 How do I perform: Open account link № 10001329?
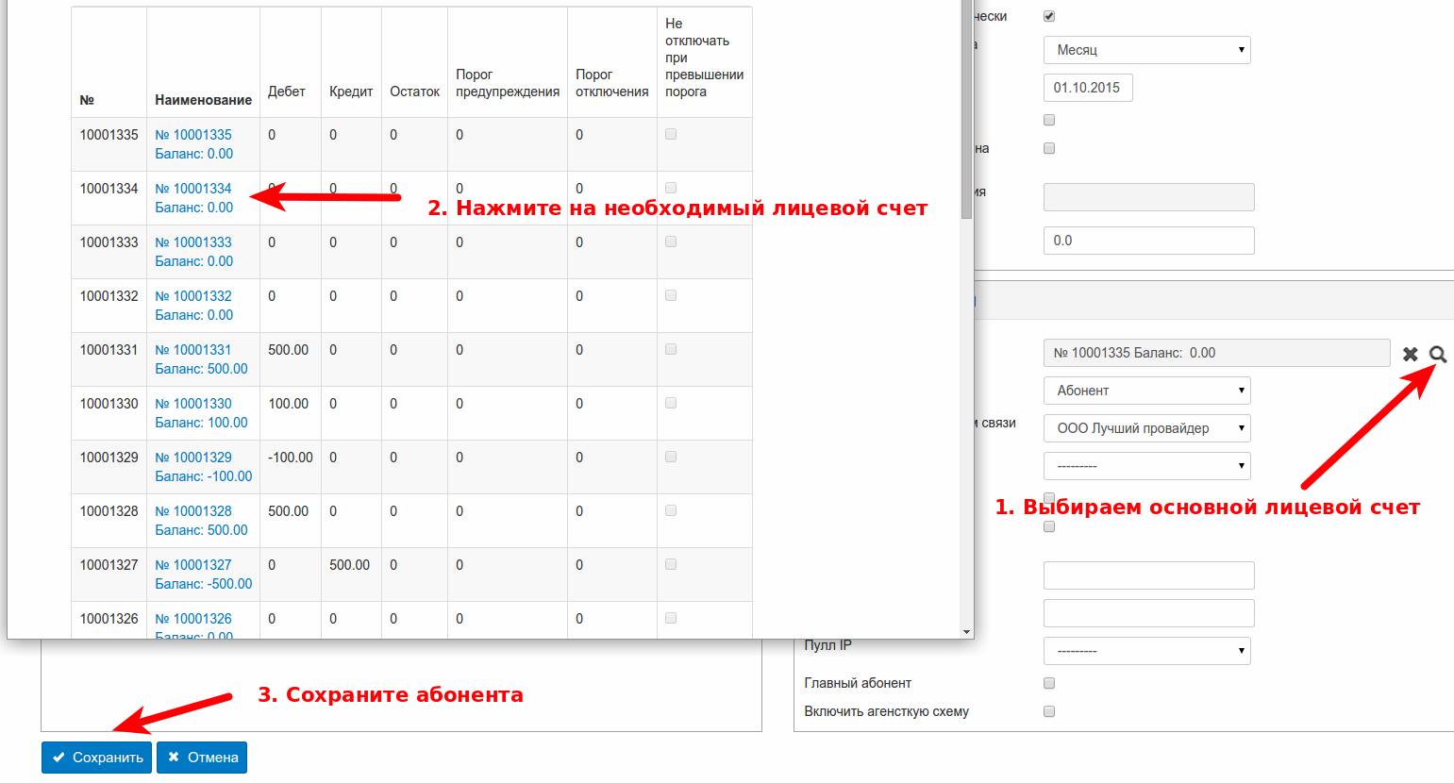point(193,458)
